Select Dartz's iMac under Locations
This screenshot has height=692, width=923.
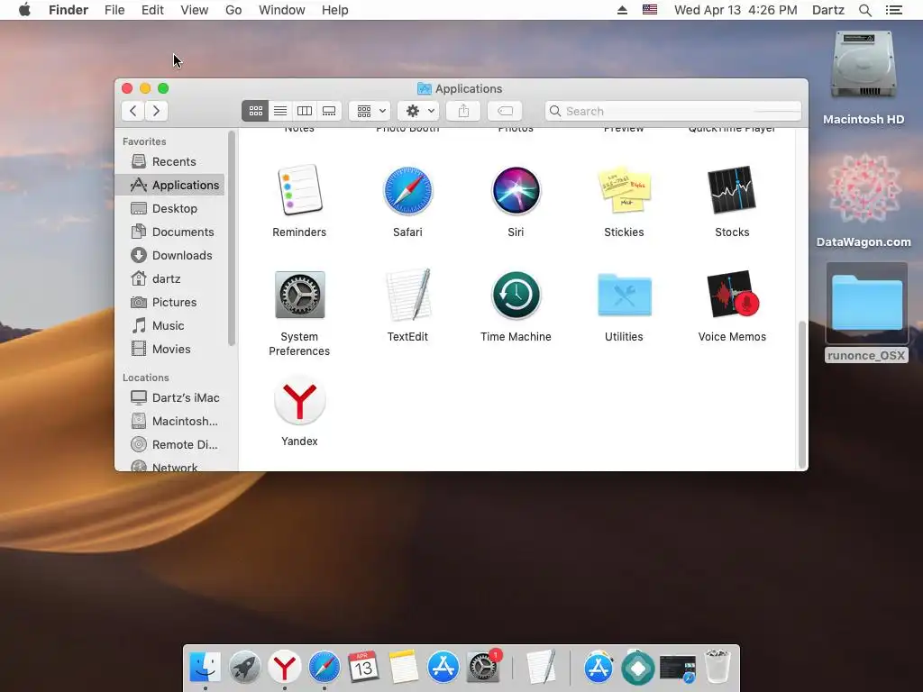tap(170, 397)
